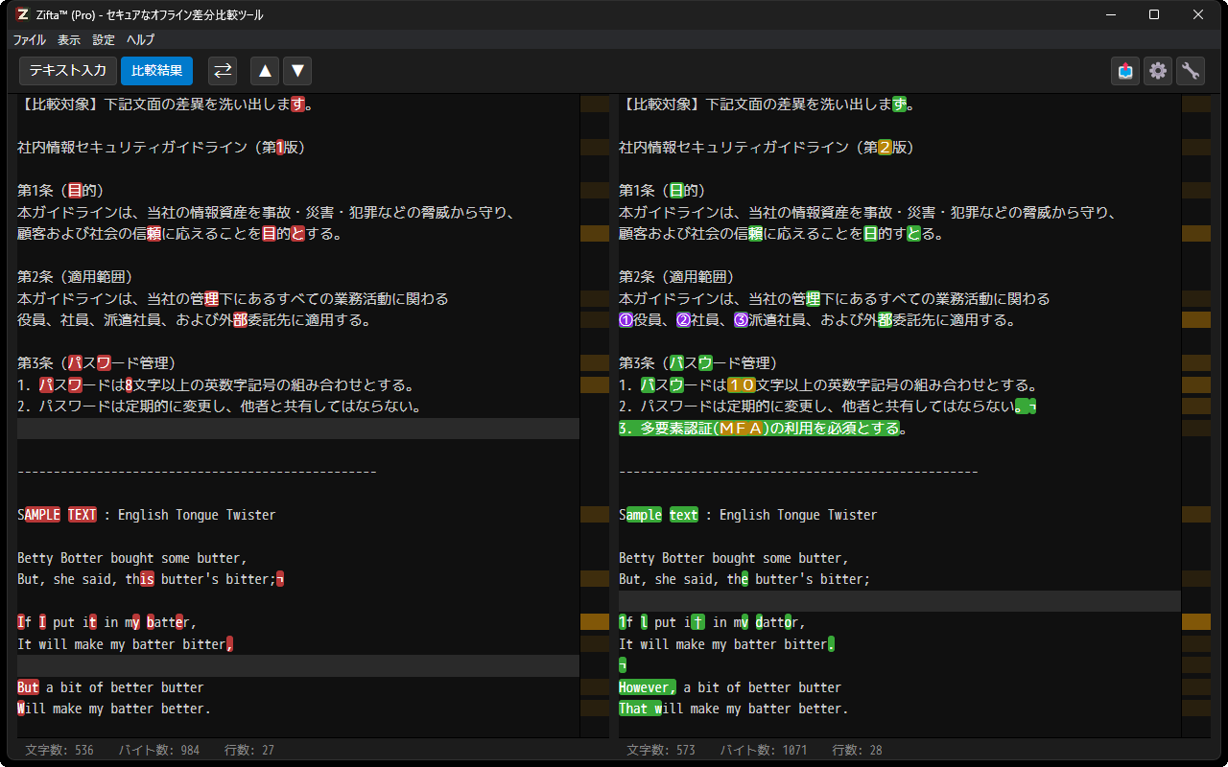
Task: Click the バイト数: 1071 status indicator
Action: click(x=765, y=750)
